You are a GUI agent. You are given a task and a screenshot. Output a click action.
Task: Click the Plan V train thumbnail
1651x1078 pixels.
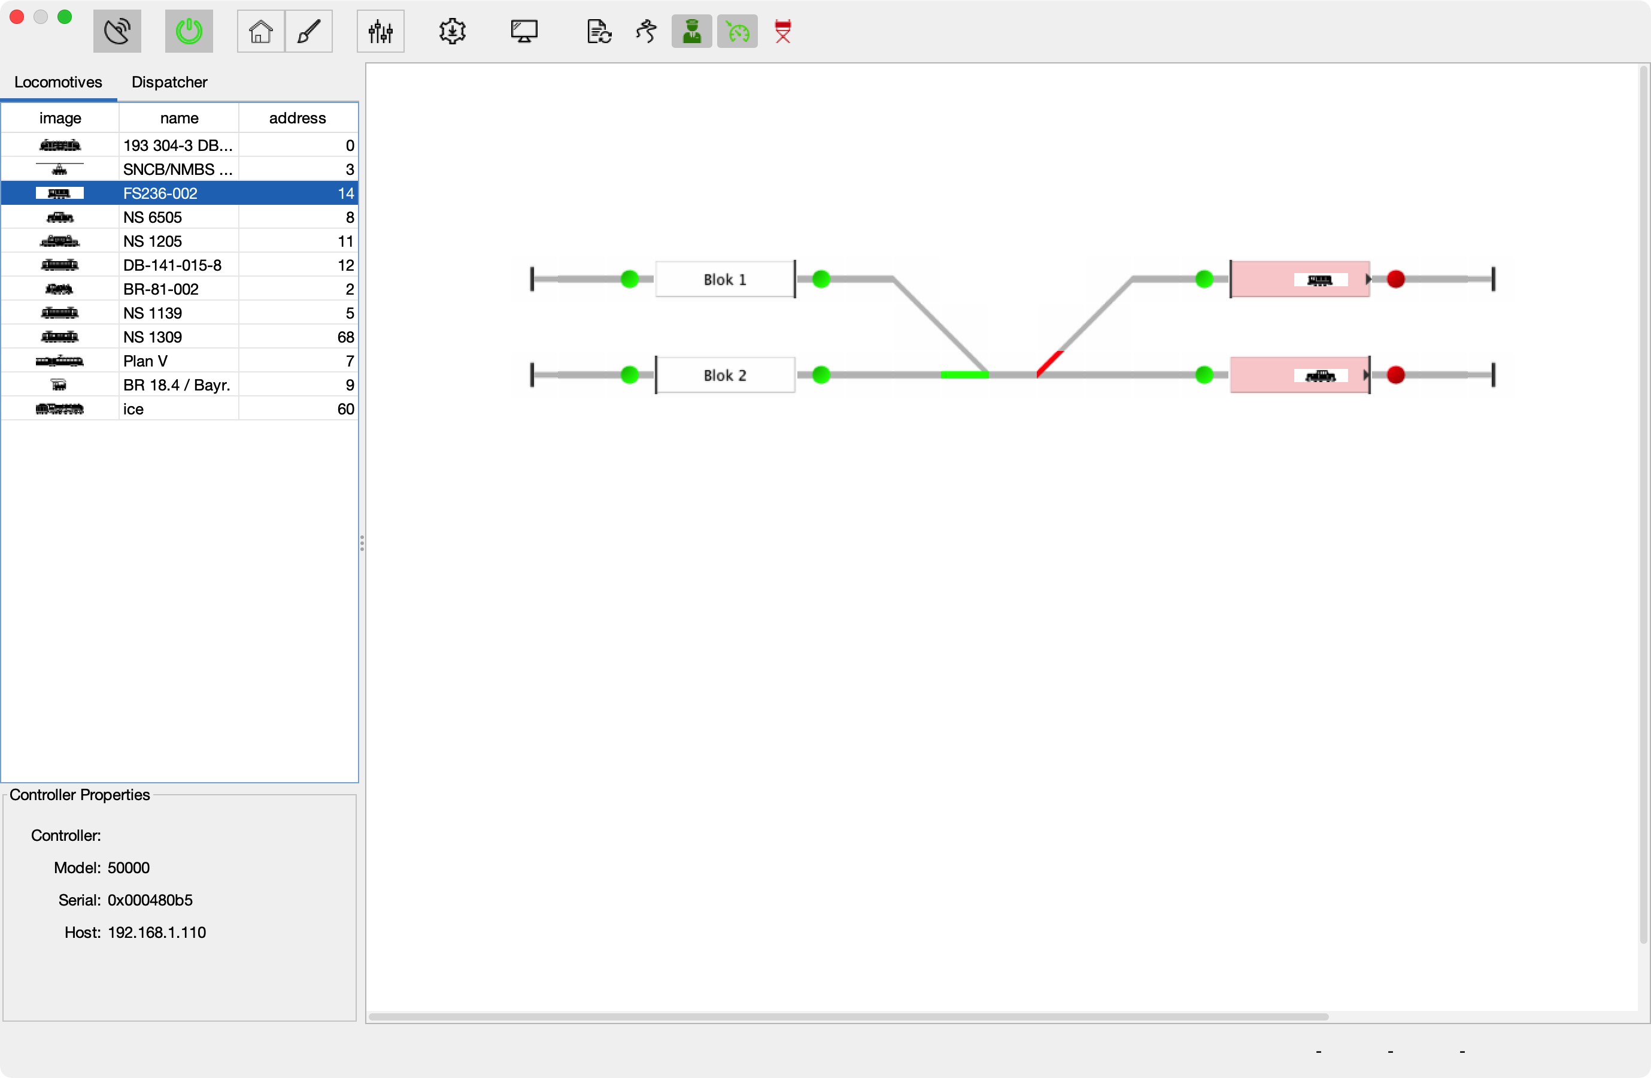click(x=60, y=361)
